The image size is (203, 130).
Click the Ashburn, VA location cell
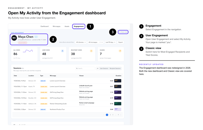click(32, 104)
